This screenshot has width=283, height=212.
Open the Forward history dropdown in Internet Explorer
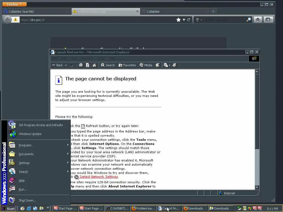[x=76, y=65]
